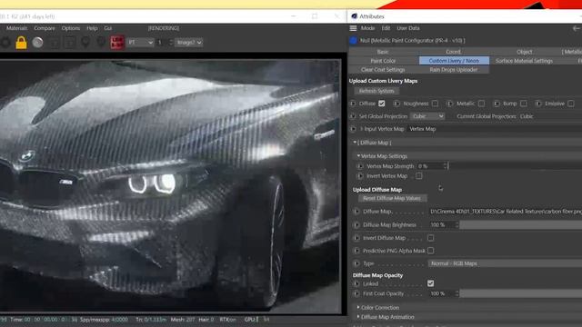The image size is (582, 327).
Task: Click keyframe circle beside Input Vertex Map
Action: click(x=353, y=129)
